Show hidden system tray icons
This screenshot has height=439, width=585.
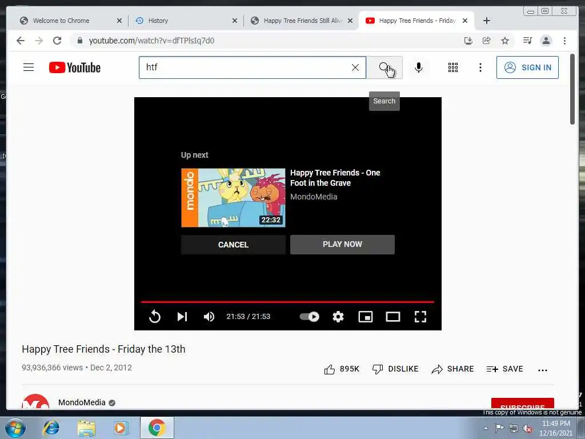486,428
